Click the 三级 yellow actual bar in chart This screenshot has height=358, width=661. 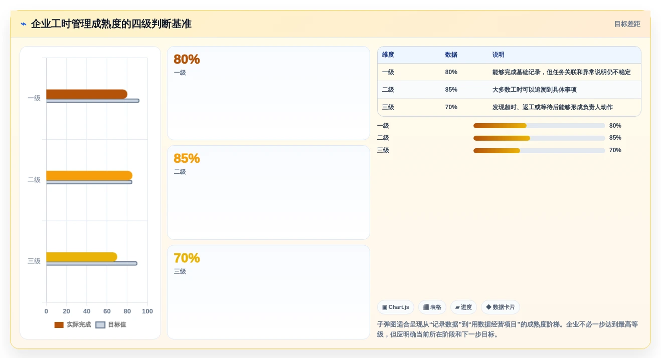click(x=82, y=257)
